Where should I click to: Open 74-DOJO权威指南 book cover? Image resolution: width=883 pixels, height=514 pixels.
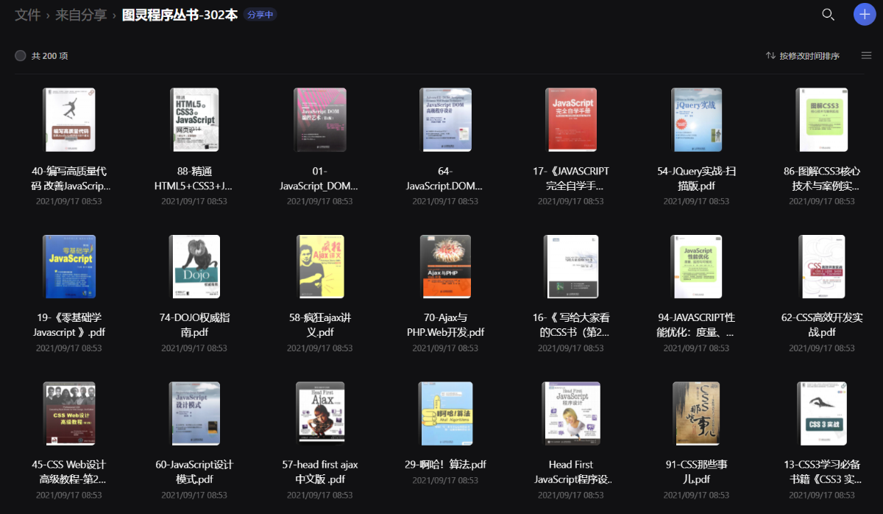tap(194, 267)
